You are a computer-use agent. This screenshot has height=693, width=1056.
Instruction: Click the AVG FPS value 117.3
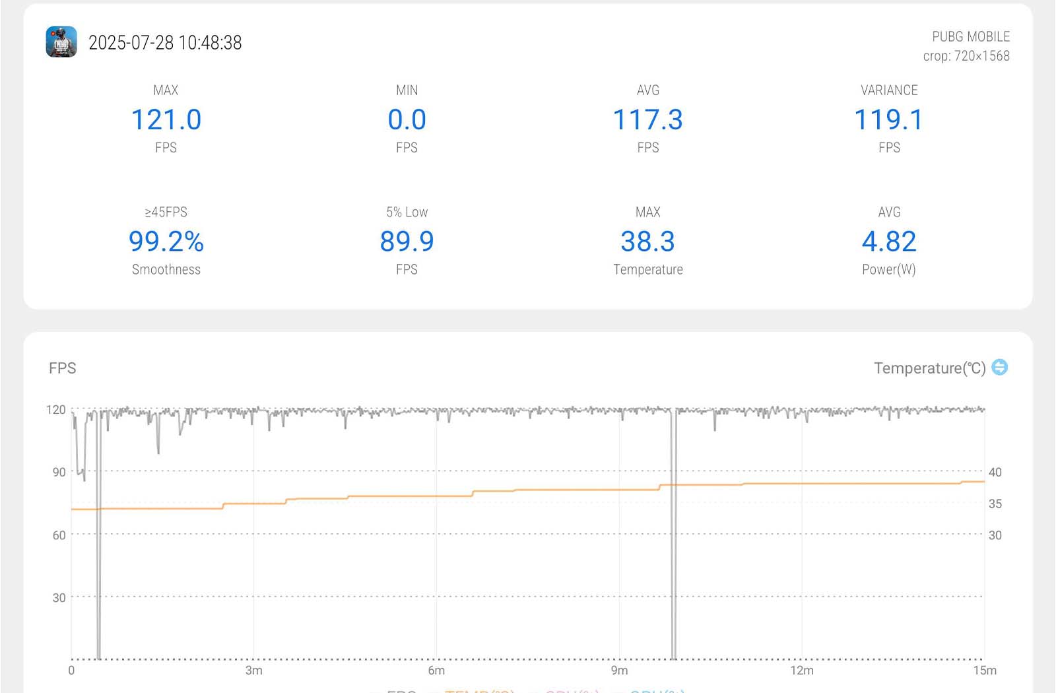647,120
